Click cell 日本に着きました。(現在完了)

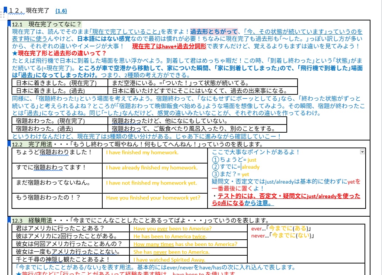(x=60, y=83)
